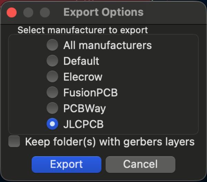Click the selected JLCPCB radio button
The image size is (207, 182).
pyautogui.click(x=52, y=124)
